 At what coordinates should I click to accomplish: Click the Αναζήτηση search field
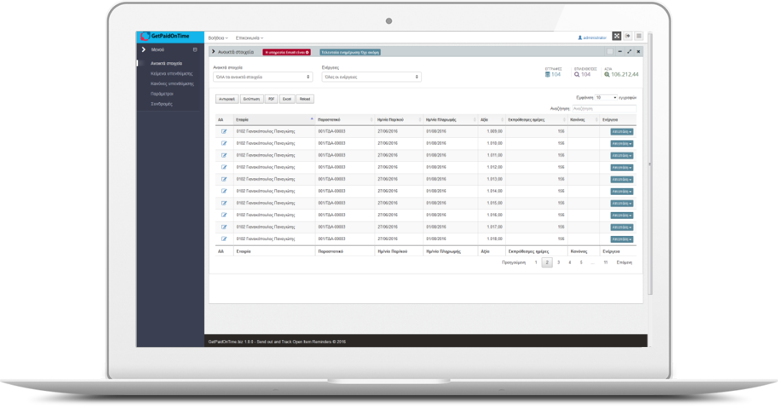[603, 108]
